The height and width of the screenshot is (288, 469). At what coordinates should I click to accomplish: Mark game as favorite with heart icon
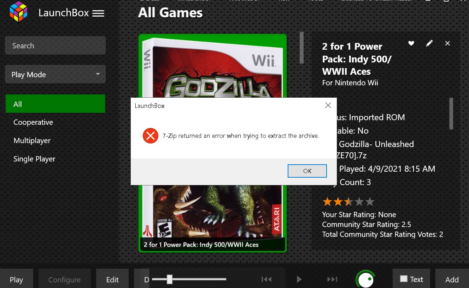pos(411,43)
